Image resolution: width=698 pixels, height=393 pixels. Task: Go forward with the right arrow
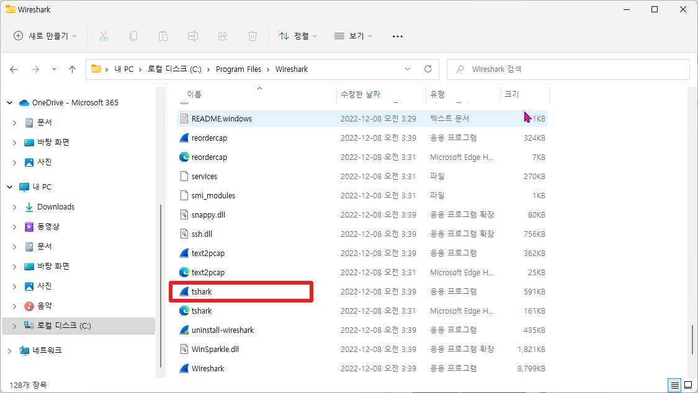click(x=35, y=69)
